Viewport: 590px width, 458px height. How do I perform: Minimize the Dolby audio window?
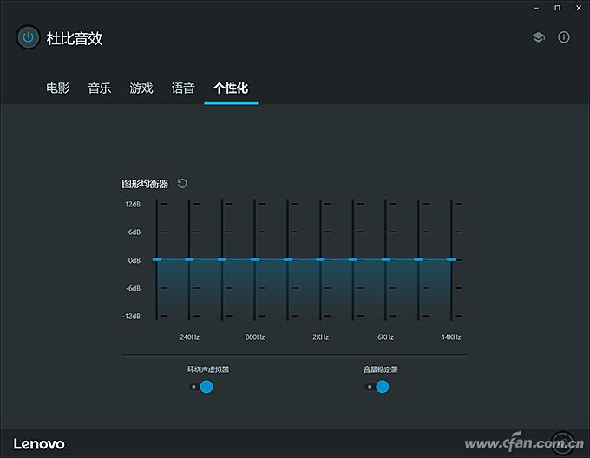coord(536,8)
